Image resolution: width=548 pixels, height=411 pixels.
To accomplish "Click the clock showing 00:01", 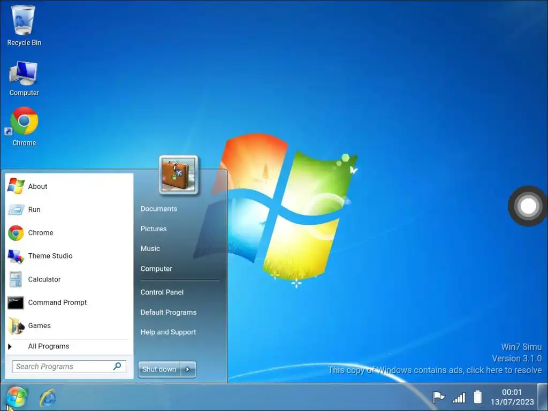I will pyautogui.click(x=512, y=392).
